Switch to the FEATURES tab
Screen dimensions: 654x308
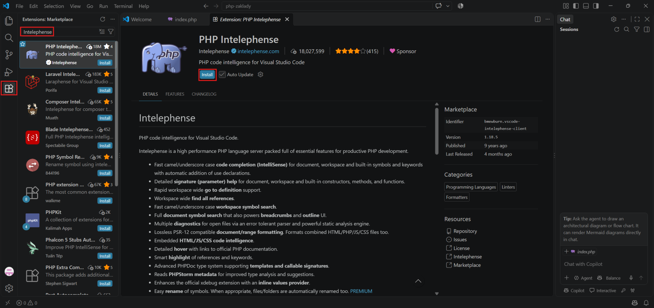[x=175, y=94]
